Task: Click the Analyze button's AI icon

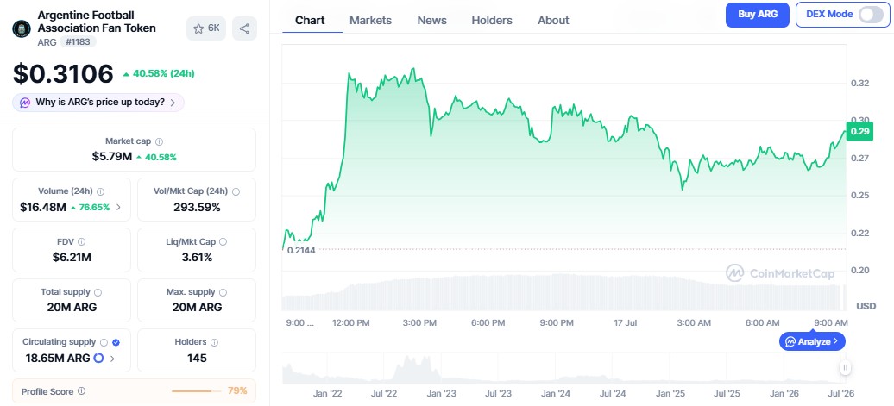Action: 790,341
